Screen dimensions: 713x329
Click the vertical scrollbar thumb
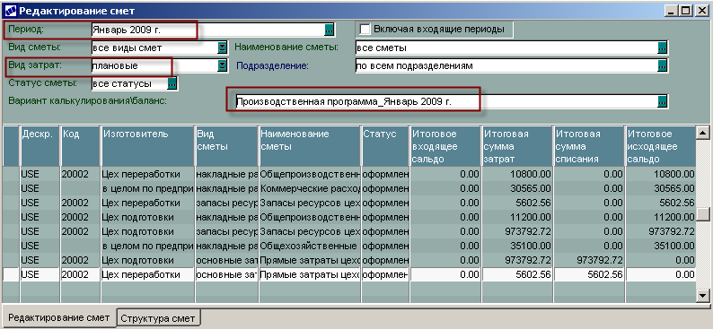(x=703, y=213)
